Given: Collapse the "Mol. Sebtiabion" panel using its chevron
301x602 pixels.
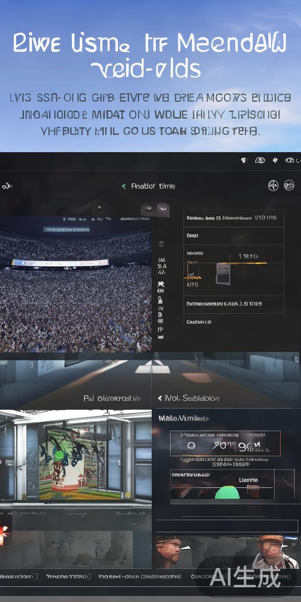Looking at the screenshot, I should pyautogui.click(x=160, y=398).
